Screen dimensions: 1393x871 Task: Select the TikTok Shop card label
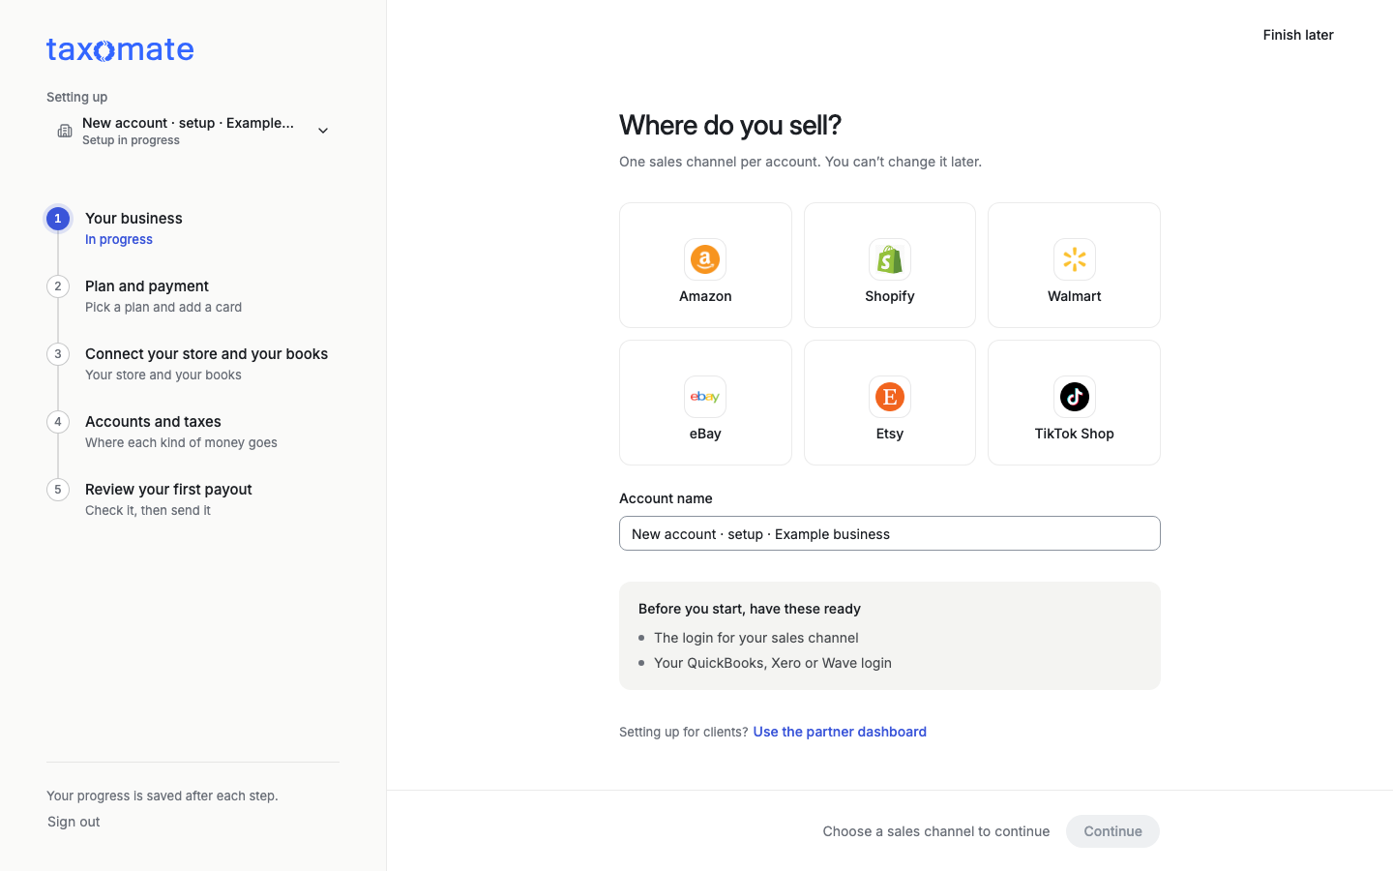coord(1074,434)
